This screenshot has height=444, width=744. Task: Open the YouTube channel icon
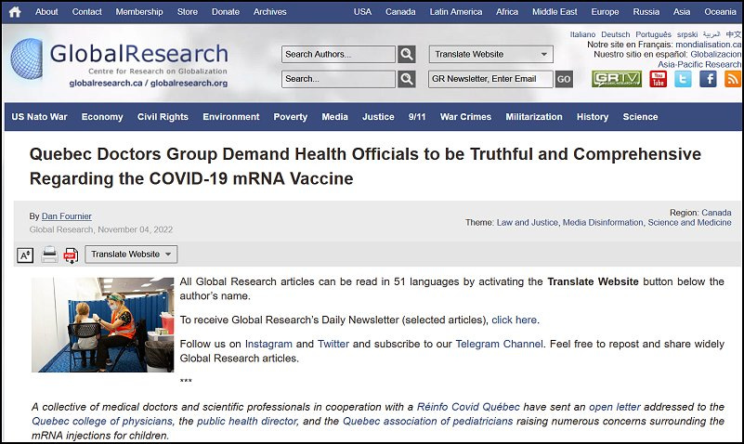tap(658, 79)
